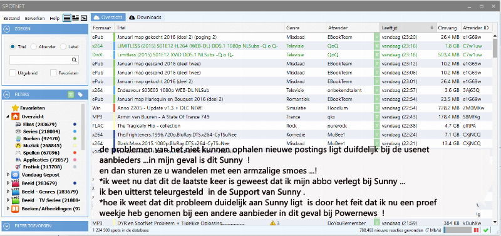Screen dimensions: 501x236
Task: Click the green checkmark status icon
Action: pyautogui.click(x=486, y=230)
